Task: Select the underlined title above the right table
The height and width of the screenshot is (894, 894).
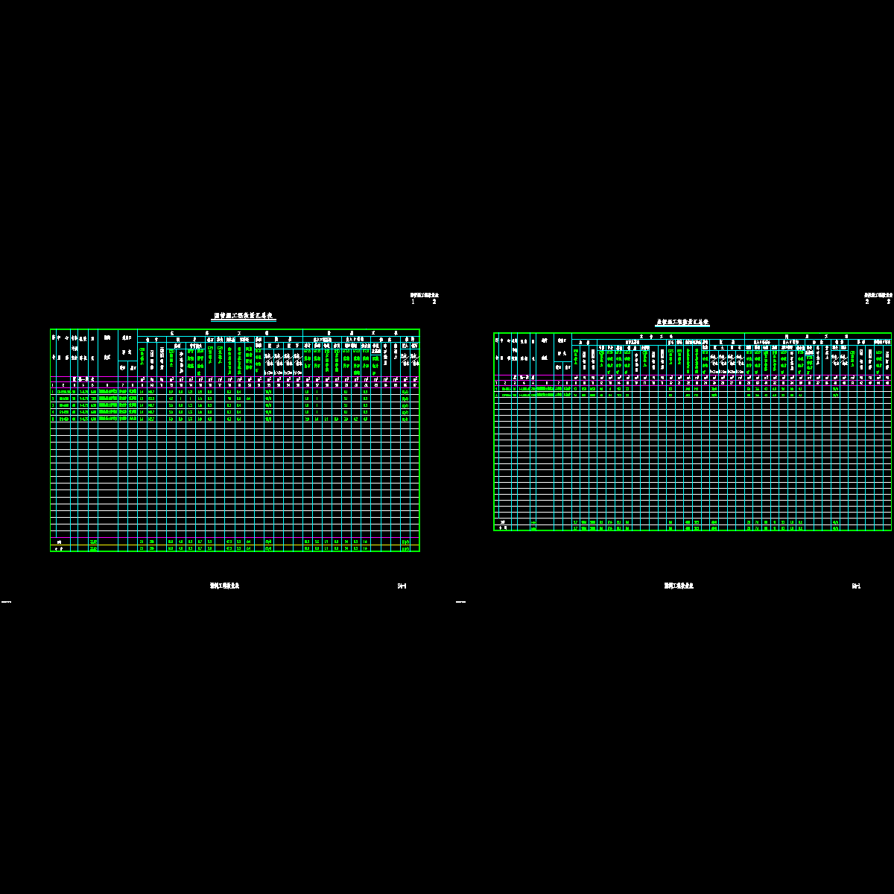Action: click(682, 323)
